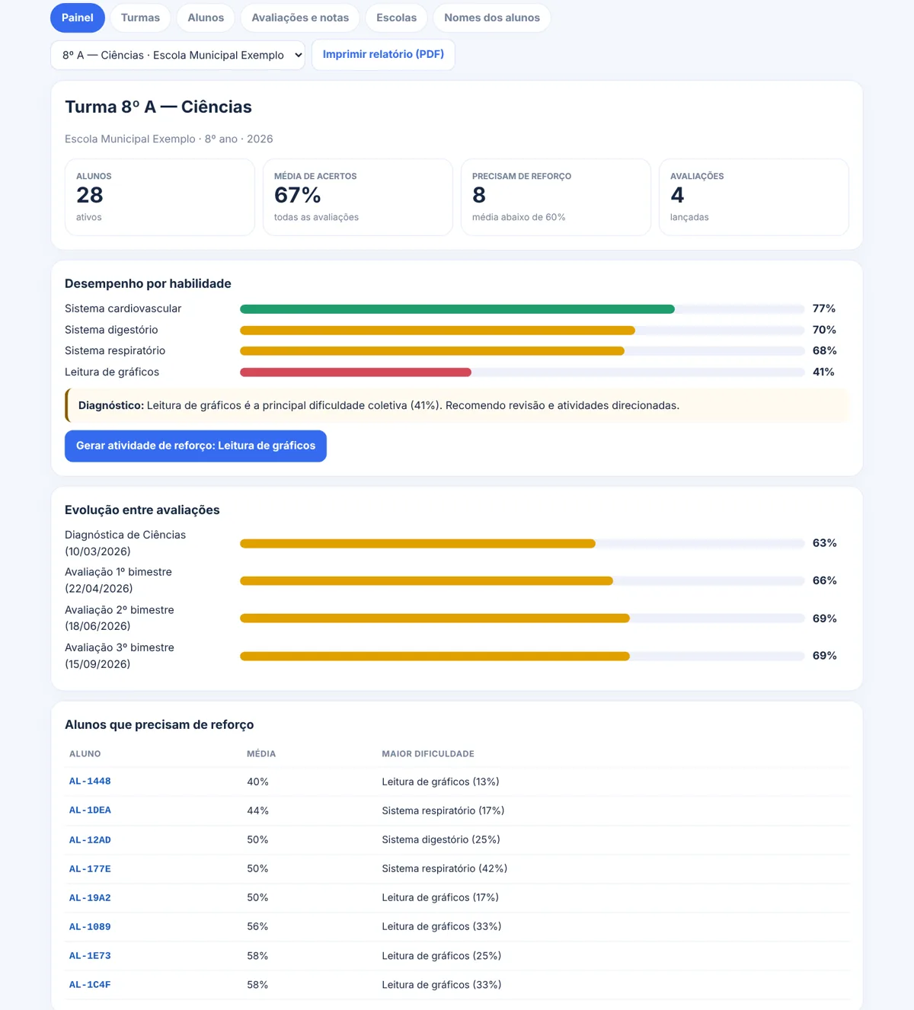This screenshot has height=1010, width=914.
Task: Open student AL-1C4F link
Action: pos(90,984)
